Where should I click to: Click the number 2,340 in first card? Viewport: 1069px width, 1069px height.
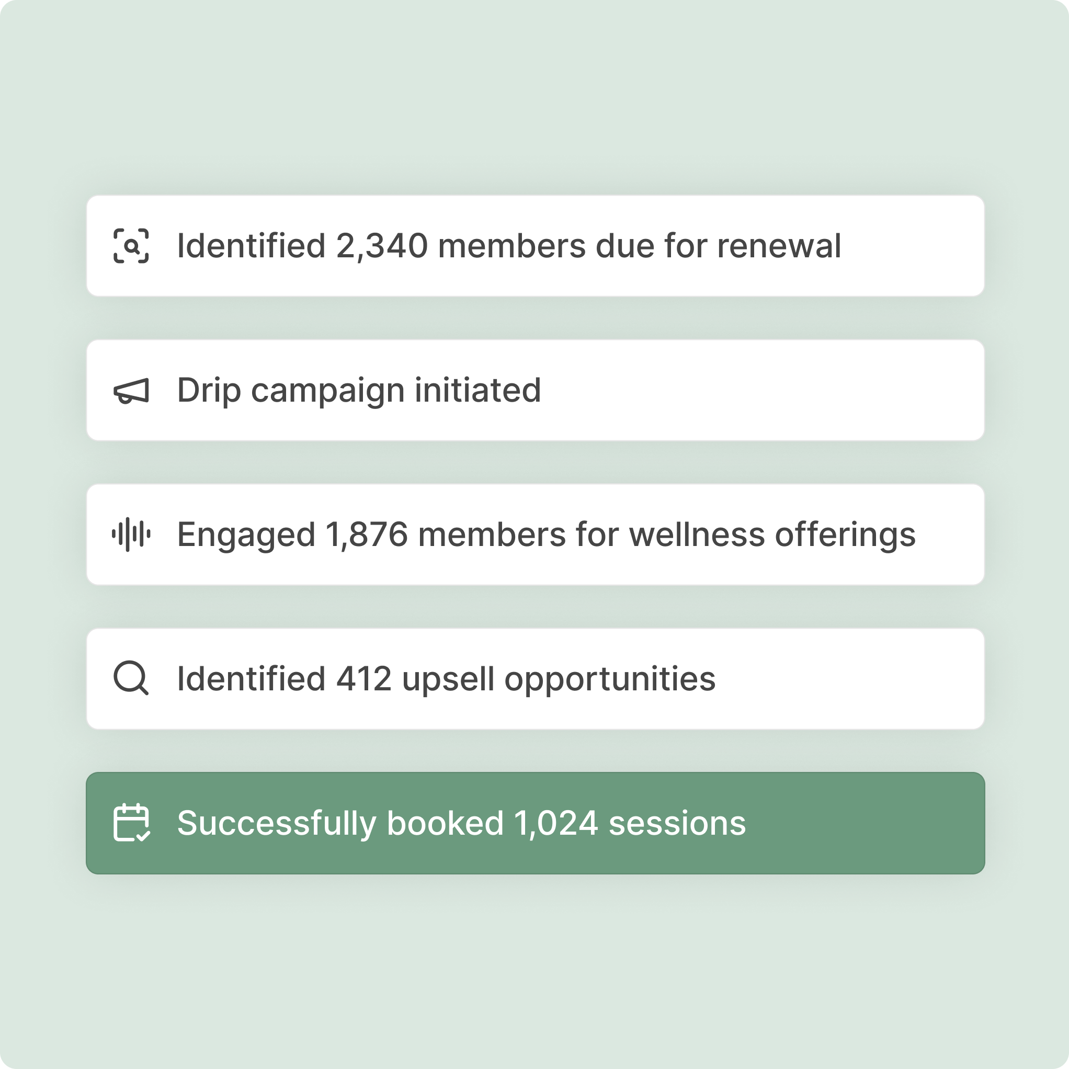pos(382,246)
